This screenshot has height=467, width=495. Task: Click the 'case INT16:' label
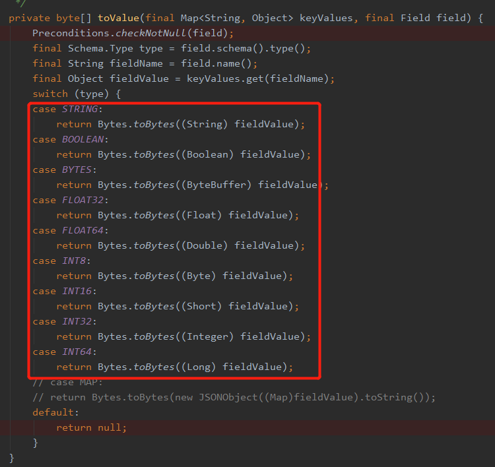tap(65, 291)
